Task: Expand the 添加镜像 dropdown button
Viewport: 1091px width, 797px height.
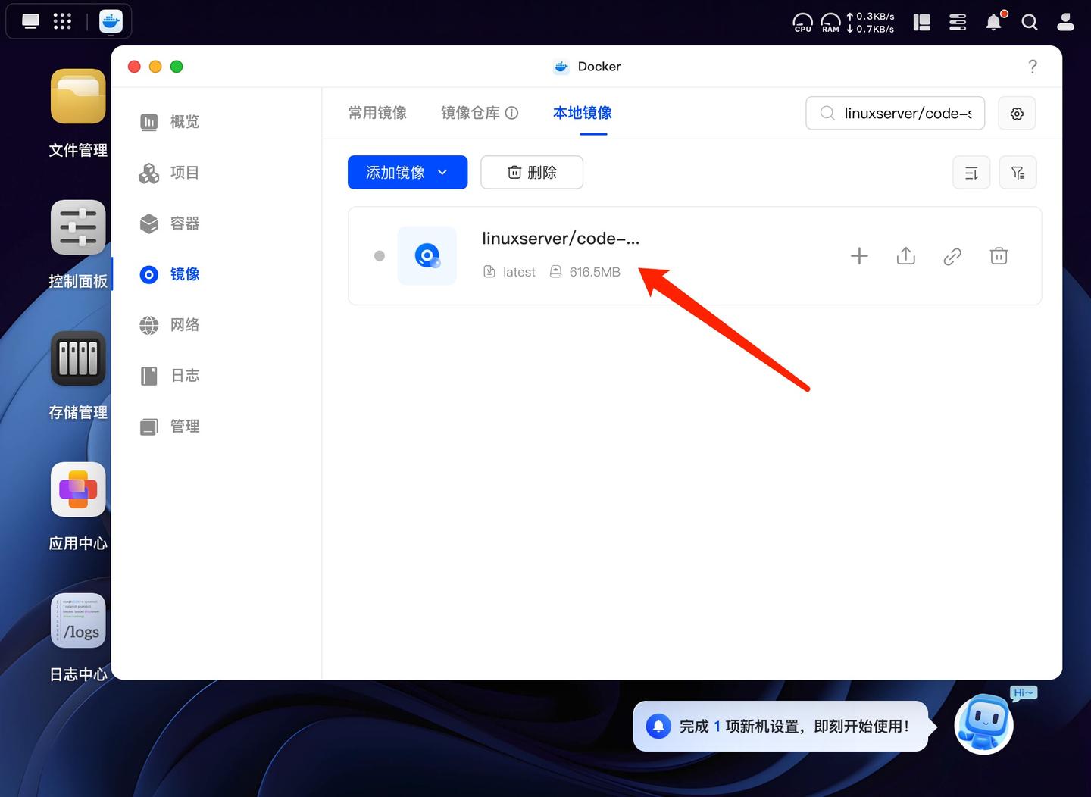Action: point(408,173)
